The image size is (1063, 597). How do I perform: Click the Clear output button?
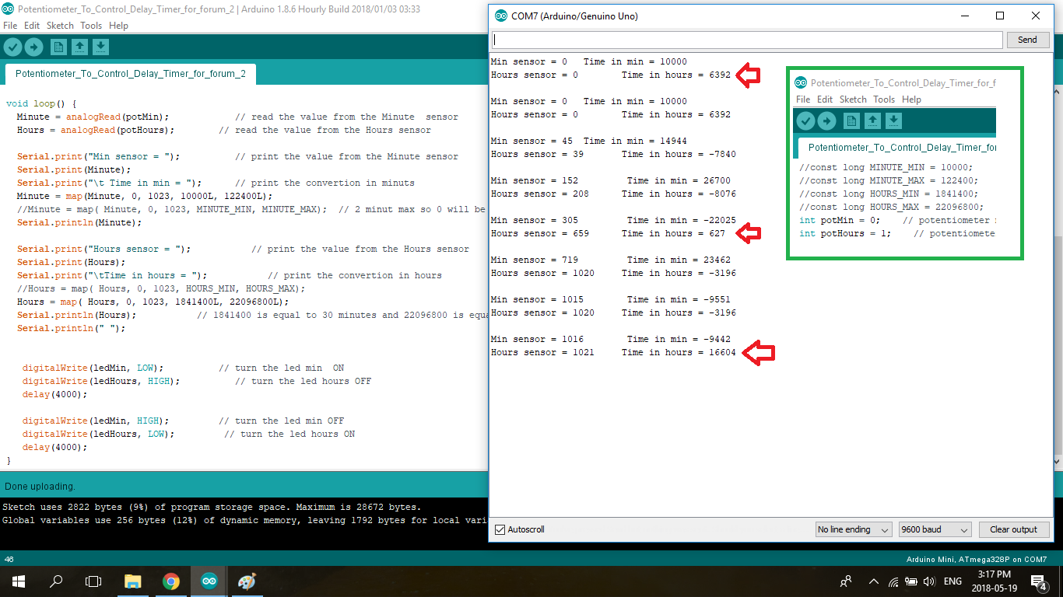(1013, 529)
